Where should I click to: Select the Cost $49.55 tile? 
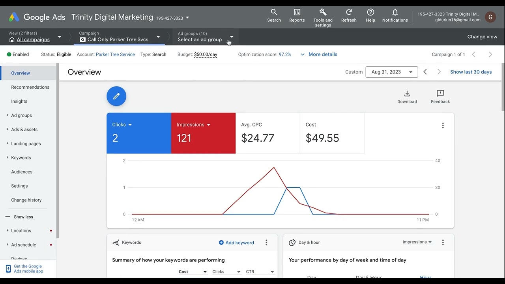tap(332, 133)
